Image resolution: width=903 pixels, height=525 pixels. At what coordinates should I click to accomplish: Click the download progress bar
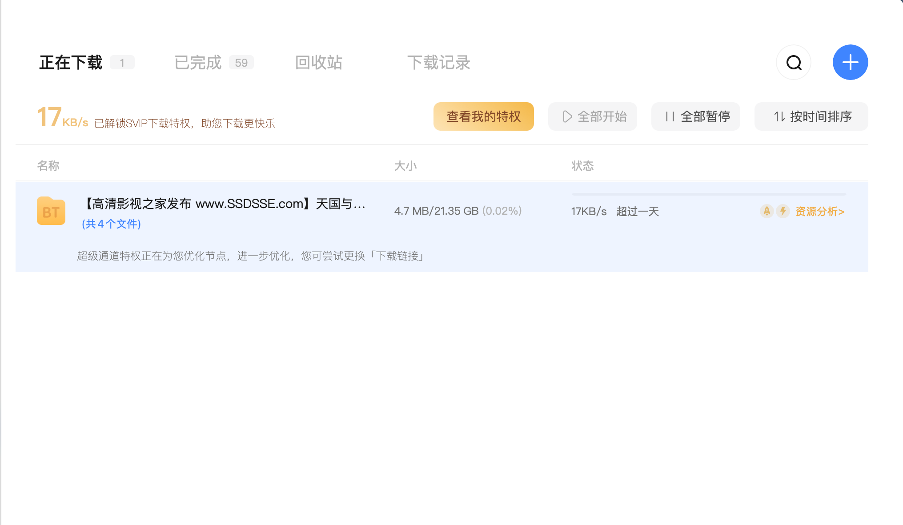click(708, 194)
